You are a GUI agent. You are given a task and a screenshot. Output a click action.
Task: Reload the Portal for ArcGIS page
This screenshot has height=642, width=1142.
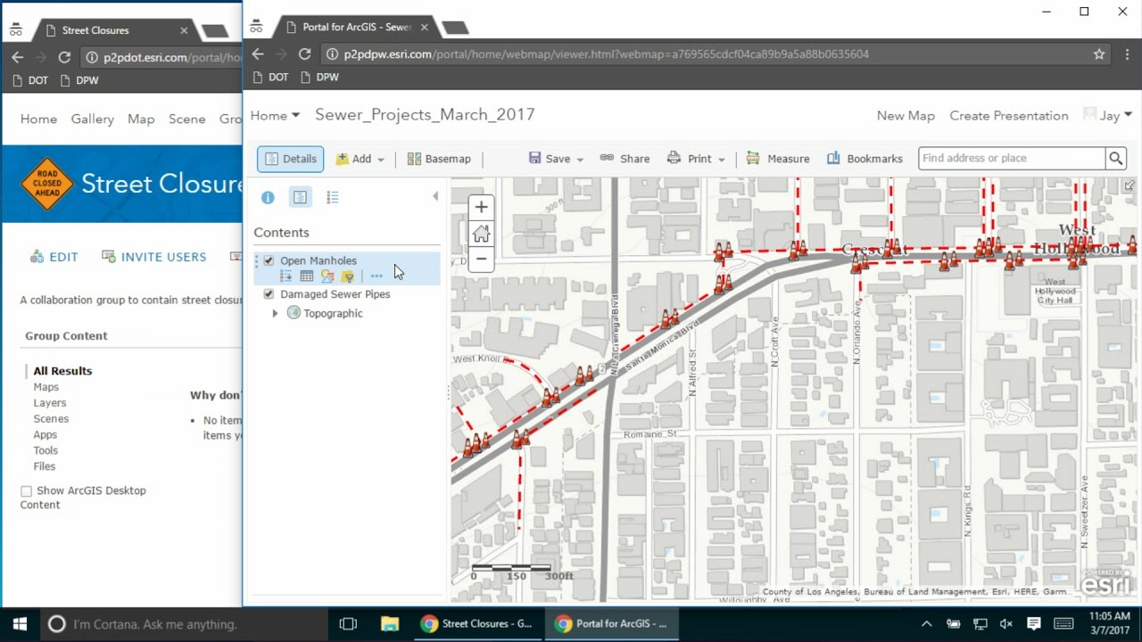click(304, 53)
